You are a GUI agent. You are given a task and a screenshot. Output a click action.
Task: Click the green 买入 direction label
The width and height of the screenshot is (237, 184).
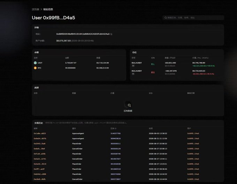point(153,64)
